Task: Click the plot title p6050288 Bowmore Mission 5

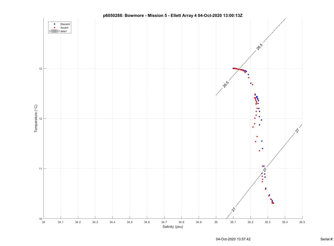Action: tap(173, 16)
